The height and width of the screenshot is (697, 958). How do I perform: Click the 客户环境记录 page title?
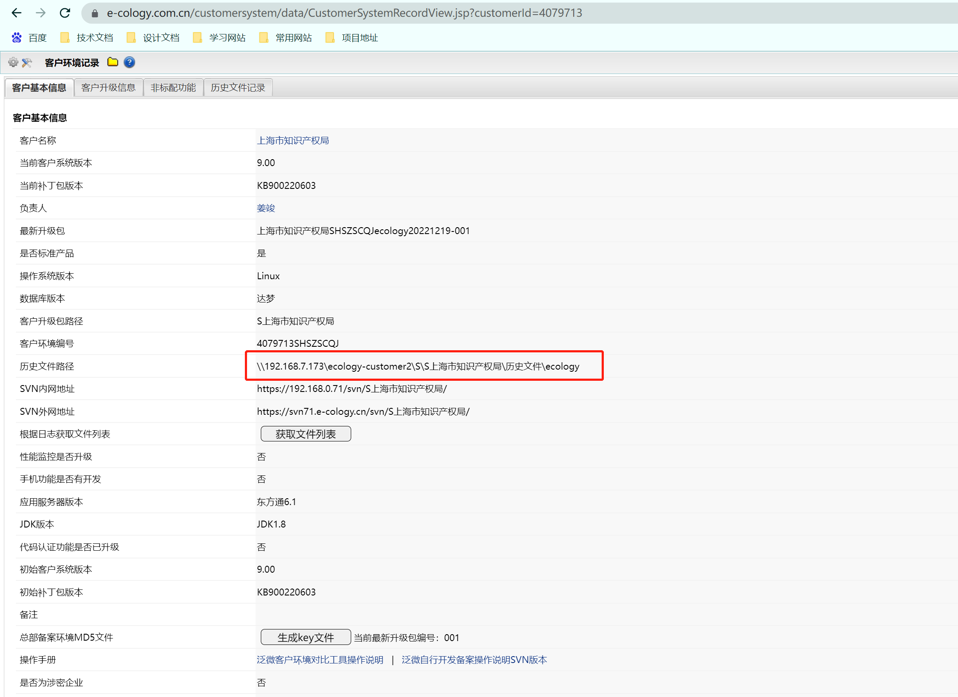(x=72, y=63)
